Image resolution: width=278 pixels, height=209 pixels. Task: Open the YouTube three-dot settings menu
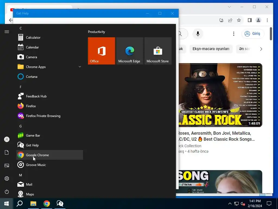pyautogui.click(x=234, y=34)
